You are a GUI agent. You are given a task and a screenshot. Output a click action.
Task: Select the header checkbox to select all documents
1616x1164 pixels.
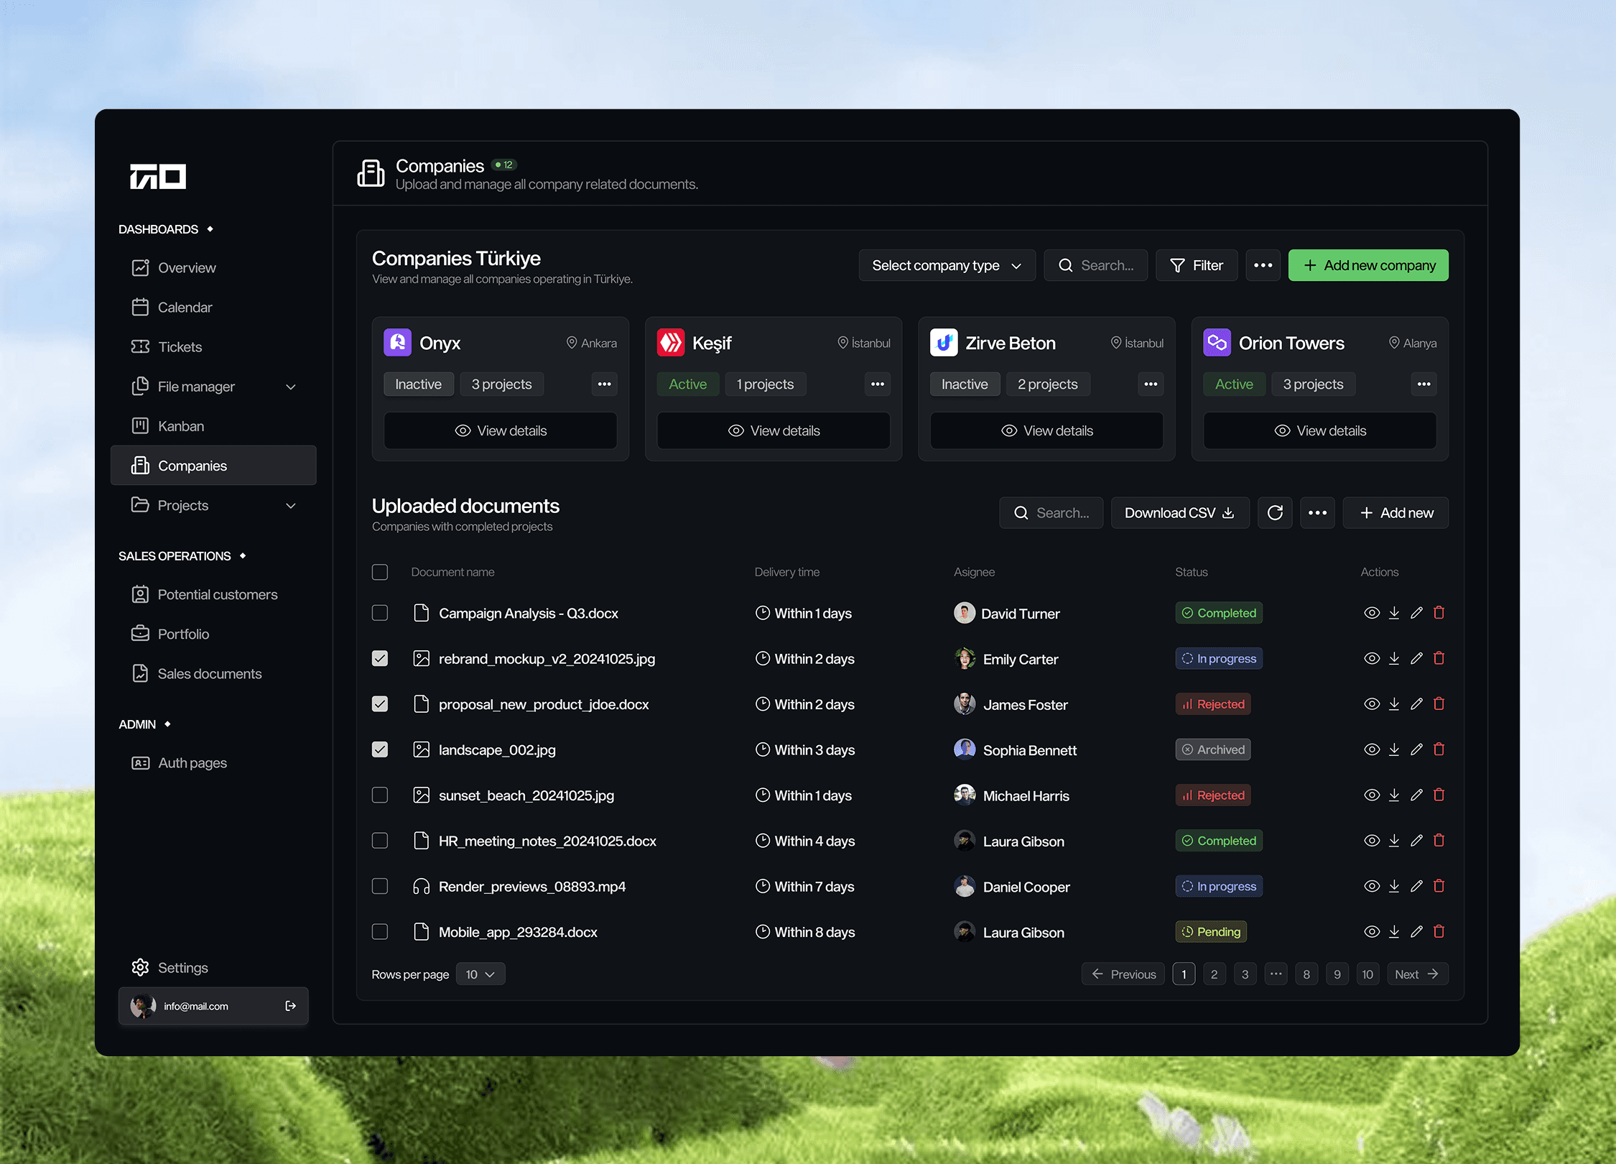coord(379,572)
